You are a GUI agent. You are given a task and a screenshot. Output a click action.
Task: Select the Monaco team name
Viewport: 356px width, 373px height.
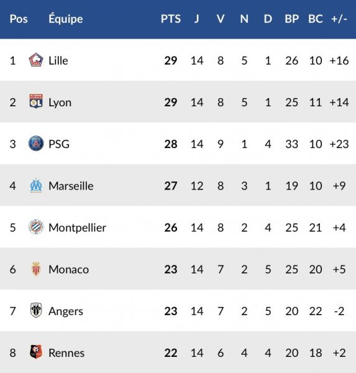pyautogui.click(x=68, y=270)
